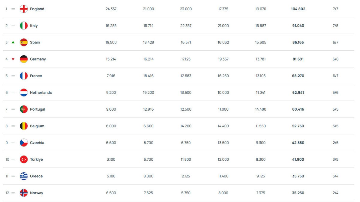This screenshot has height=202, width=360.
Task: Click the Portugal flag icon
Action: pyautogui.click(x=24, y=109)
